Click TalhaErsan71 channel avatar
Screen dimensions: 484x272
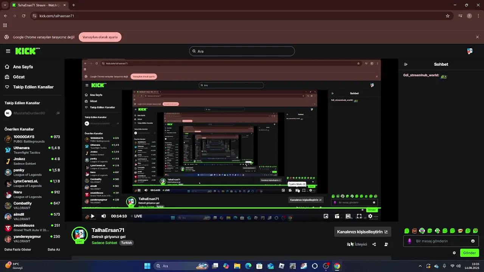coord(80,235)
